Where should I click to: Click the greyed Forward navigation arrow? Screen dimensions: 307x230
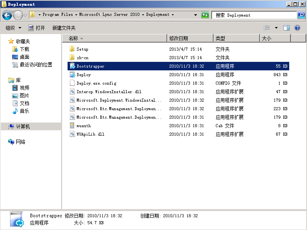(x=18, y=15)
